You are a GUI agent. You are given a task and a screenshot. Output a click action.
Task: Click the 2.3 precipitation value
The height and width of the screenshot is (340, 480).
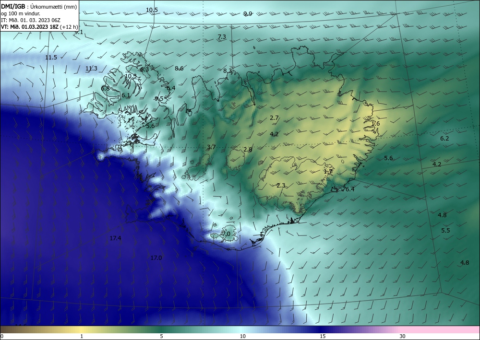pyautogui.click(x=281, y=185)
